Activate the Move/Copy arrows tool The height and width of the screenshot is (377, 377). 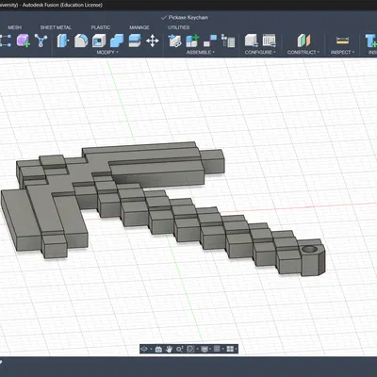[x=153, y=41]
